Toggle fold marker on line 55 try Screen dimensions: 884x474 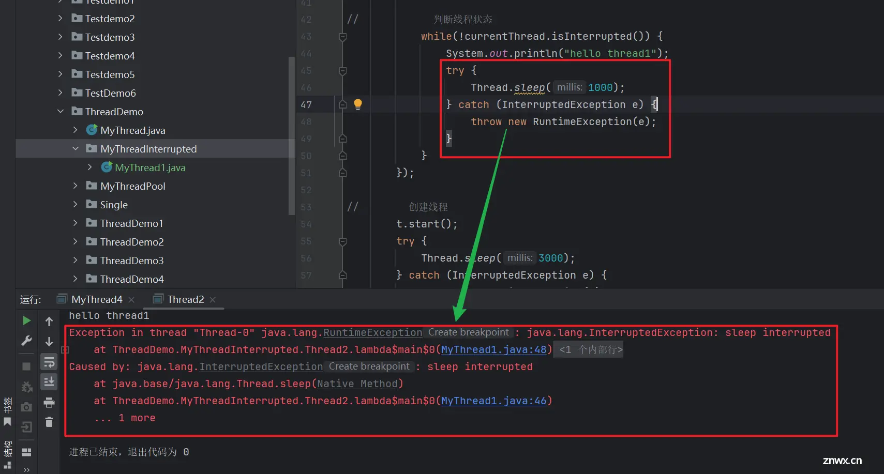pyautogui.click(x=342, y=241)
